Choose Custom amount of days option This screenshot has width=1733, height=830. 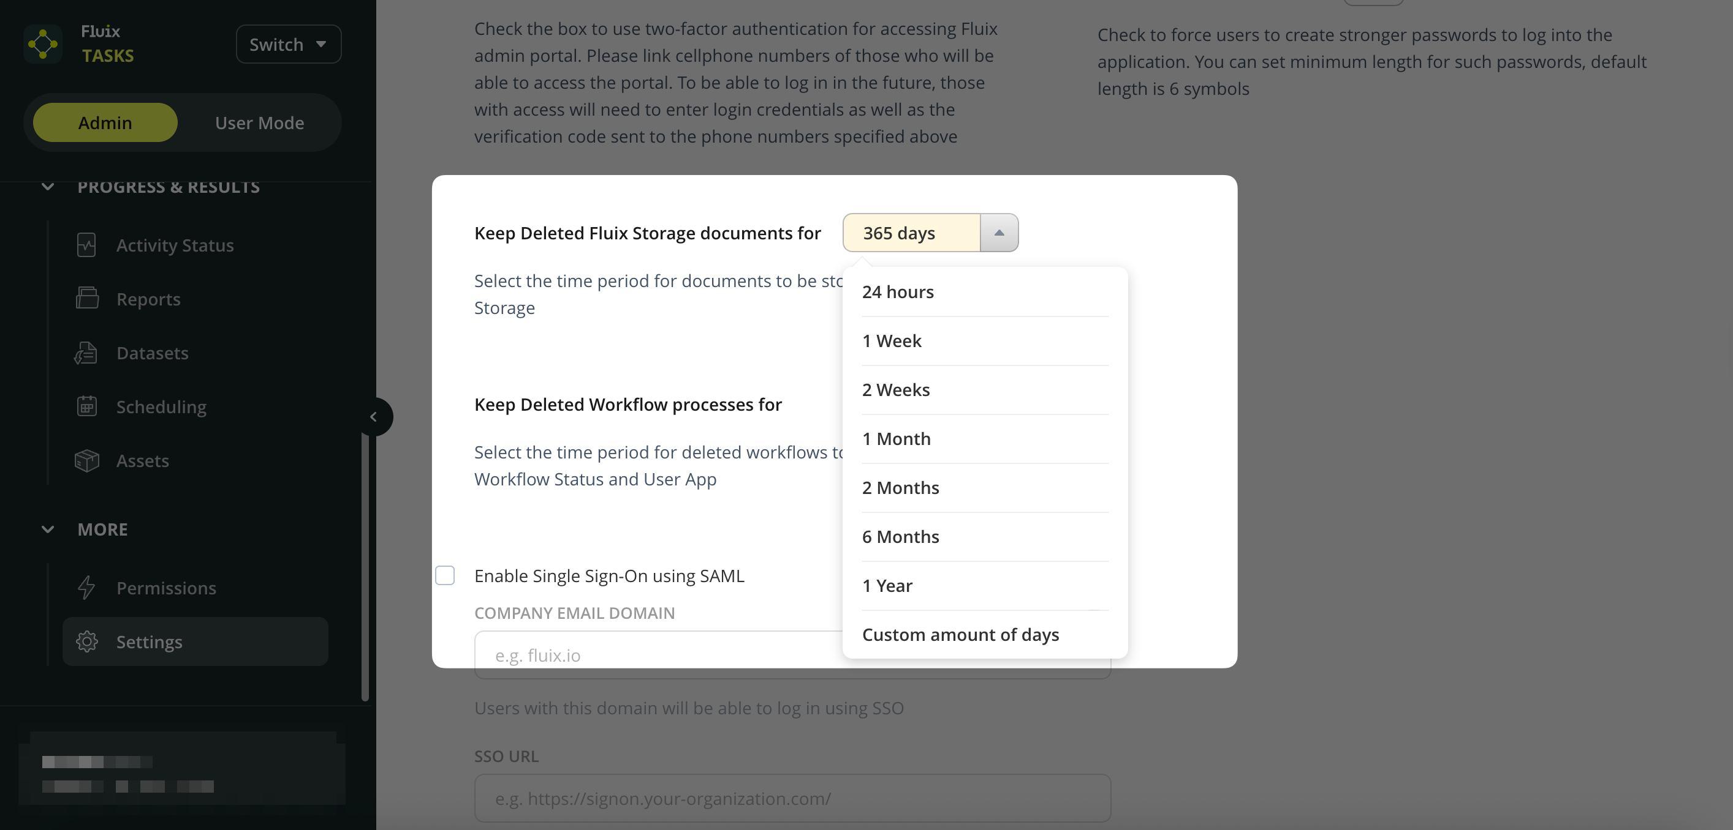click(960, 634)
